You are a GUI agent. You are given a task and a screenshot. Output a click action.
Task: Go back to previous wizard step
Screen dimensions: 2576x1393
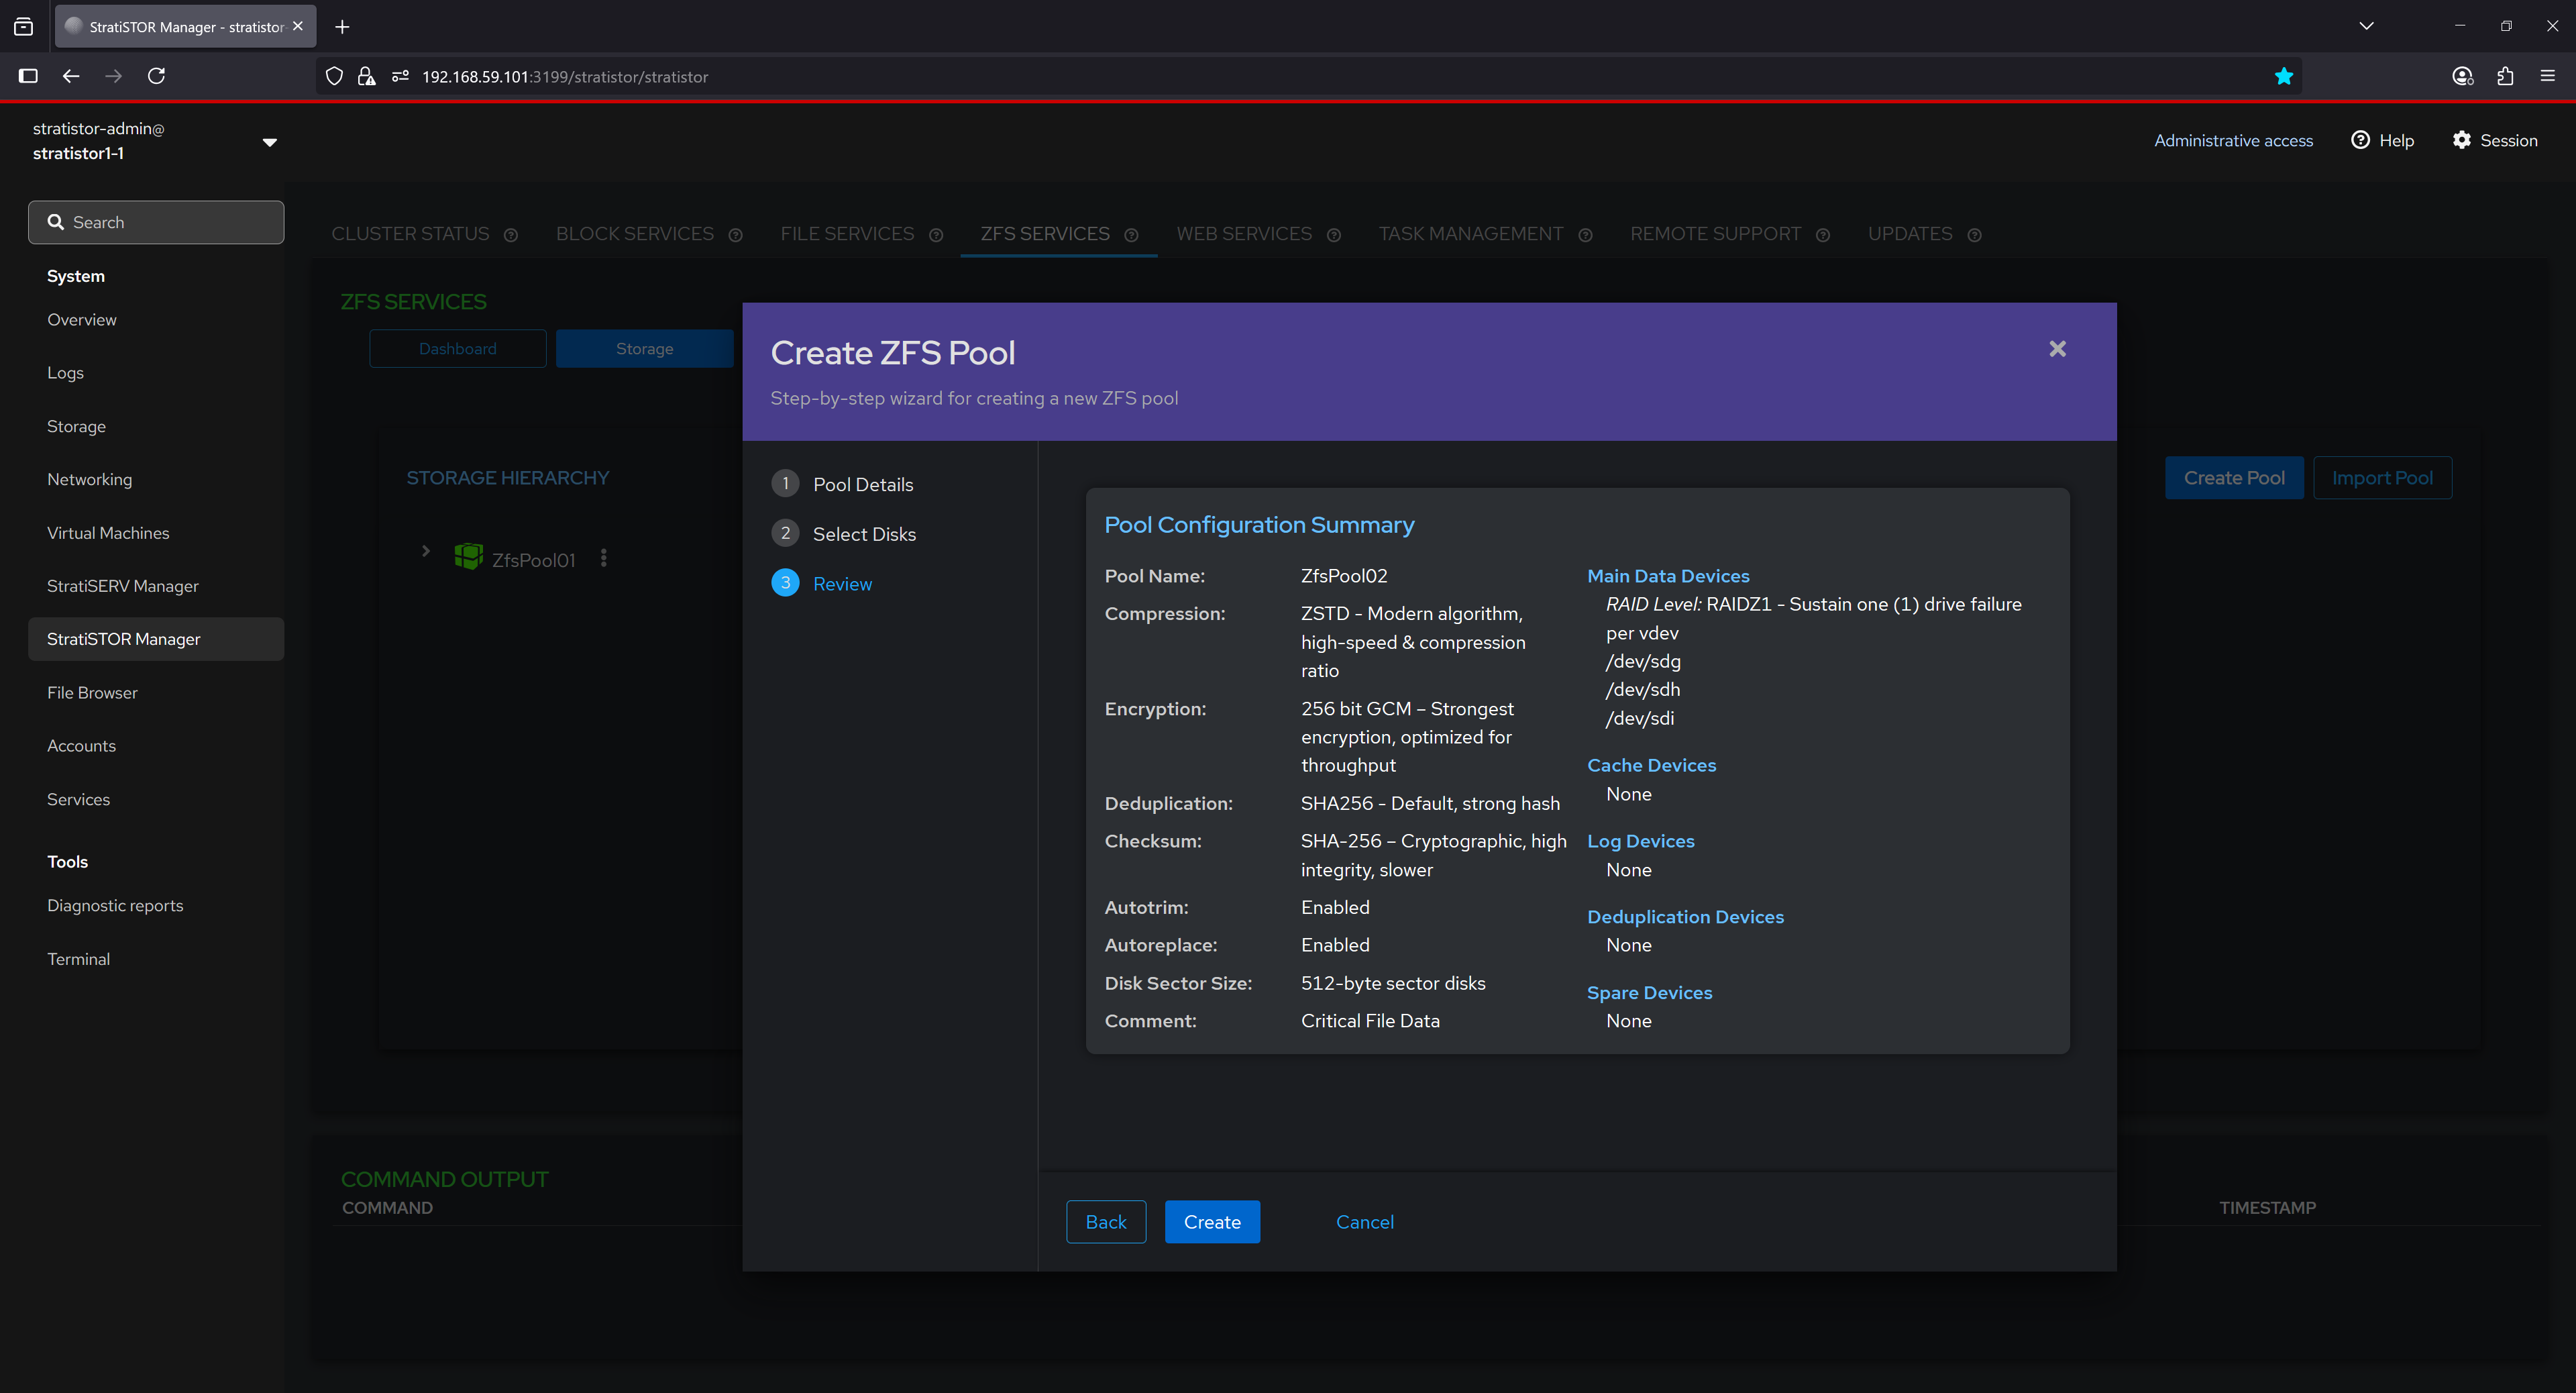[x=1105, y=1221]
